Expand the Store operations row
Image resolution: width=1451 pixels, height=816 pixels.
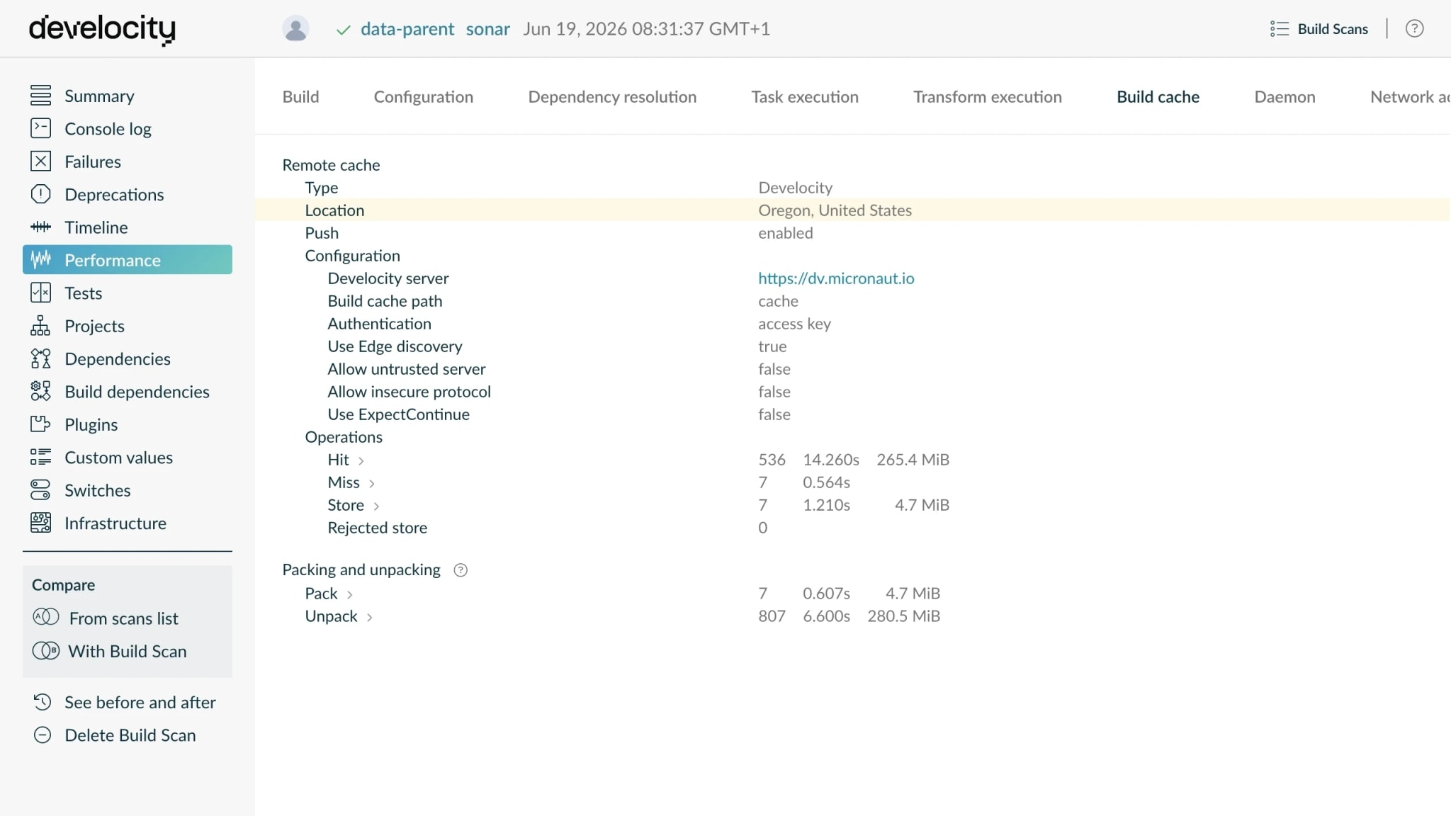pyautogui.click(x=376, y=506)
